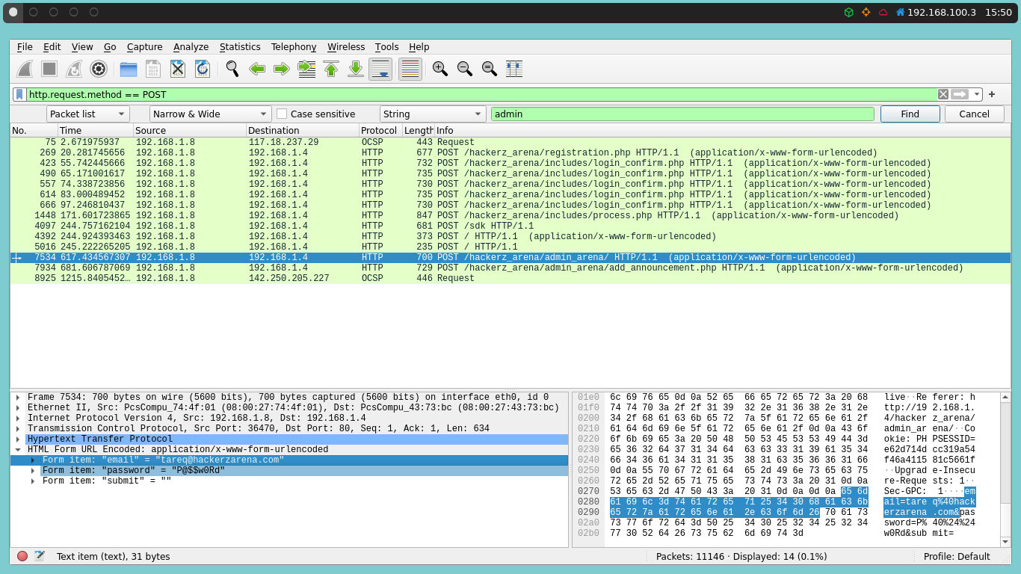This screenshot has height=574, width=1021.
Task: Open the String search type dropdown
Action: tap(433, 114)
